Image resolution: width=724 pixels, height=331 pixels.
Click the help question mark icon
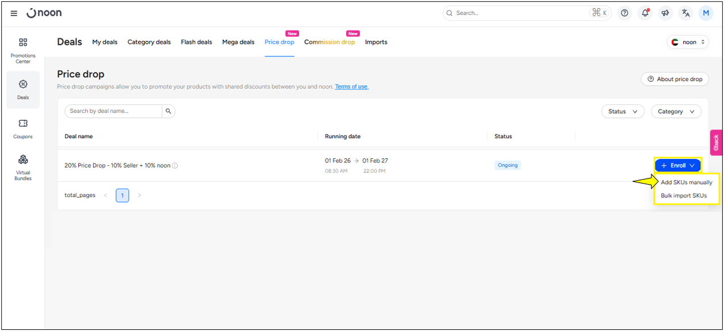point(625,13)
